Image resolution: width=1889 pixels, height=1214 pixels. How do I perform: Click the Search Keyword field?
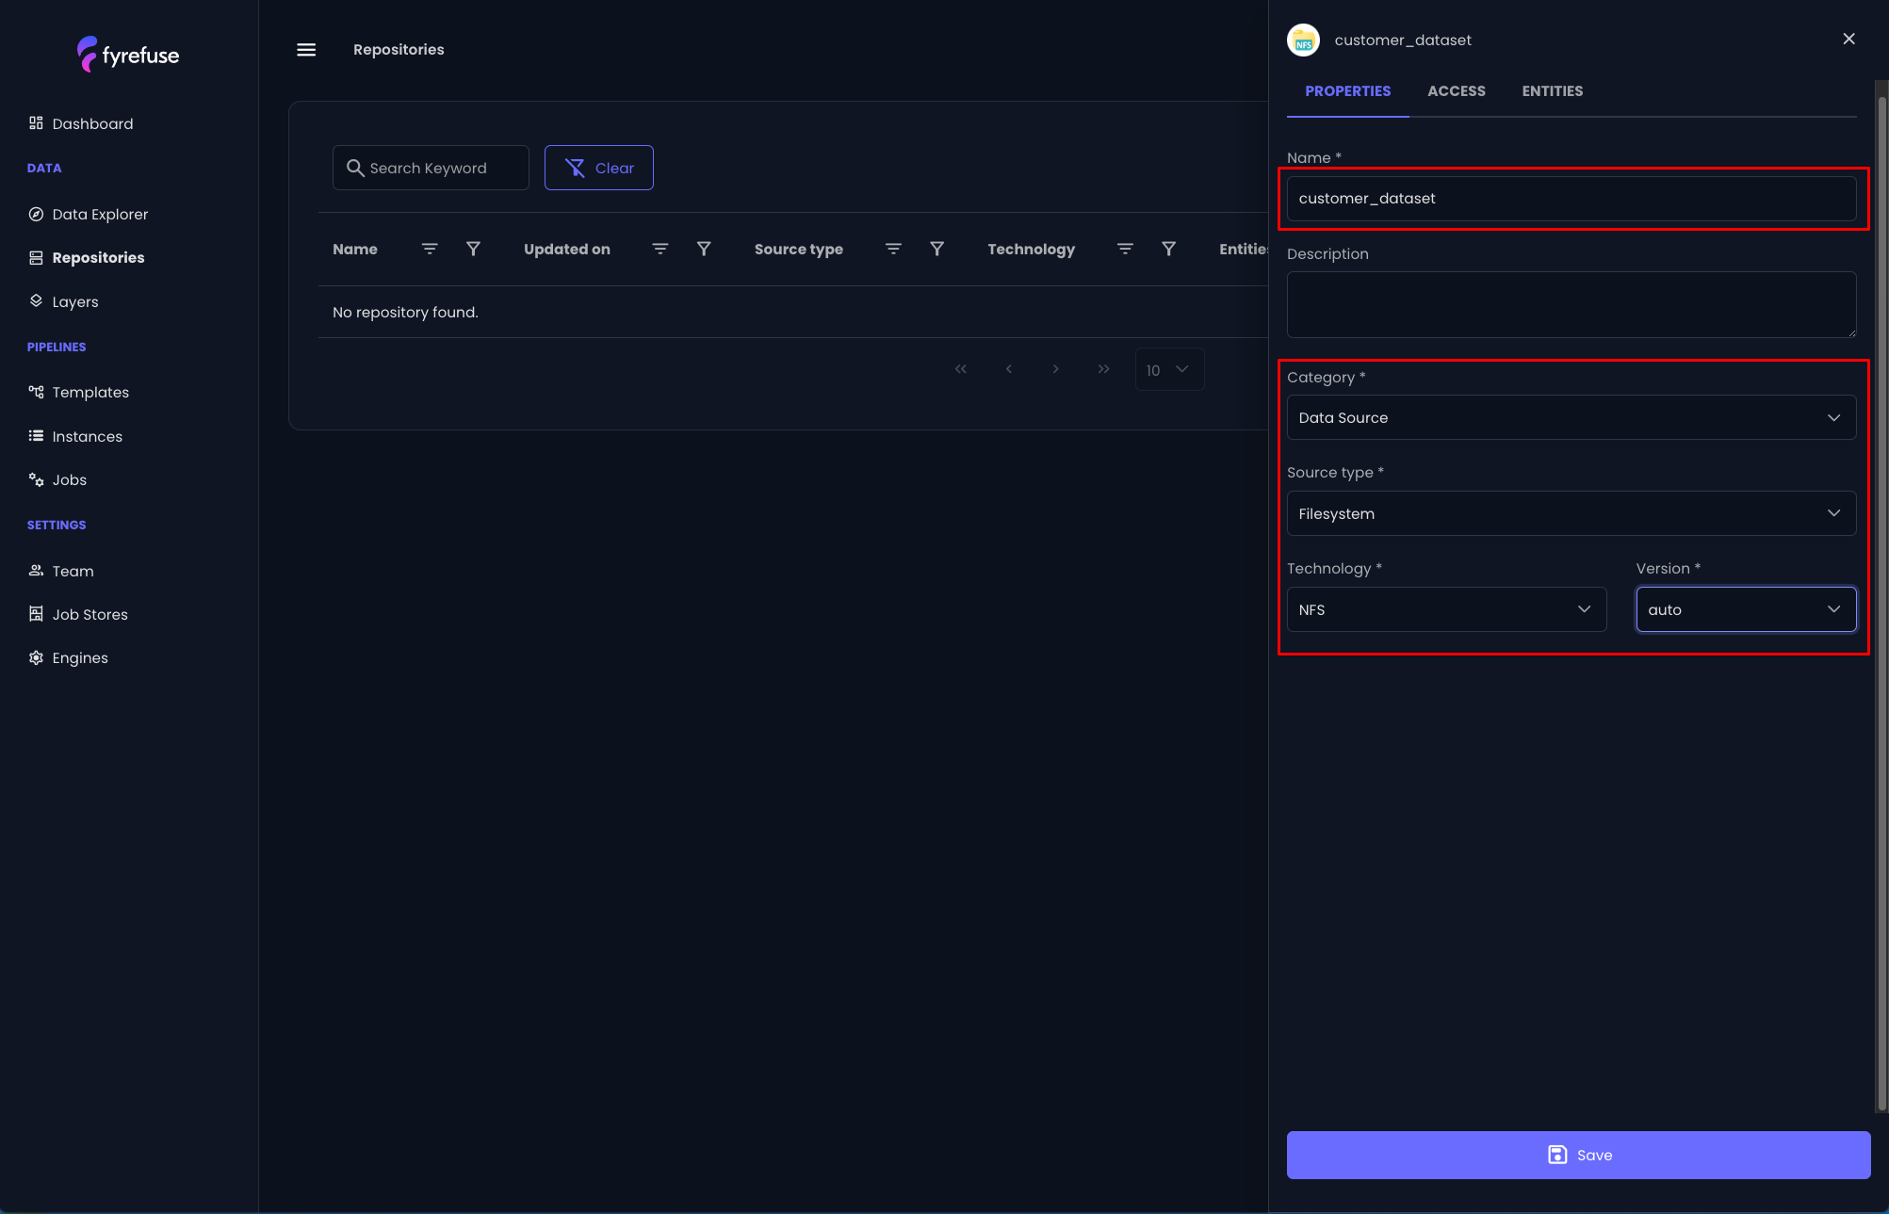pos(431,168)
